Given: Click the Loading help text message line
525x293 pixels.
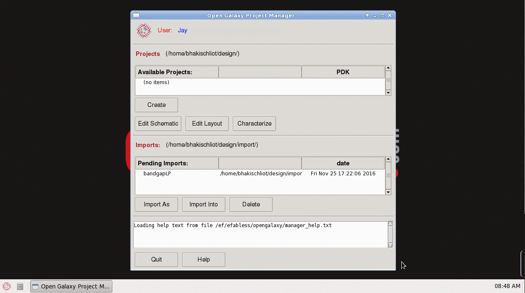Looking at the screenshot, I should (233, 225).
